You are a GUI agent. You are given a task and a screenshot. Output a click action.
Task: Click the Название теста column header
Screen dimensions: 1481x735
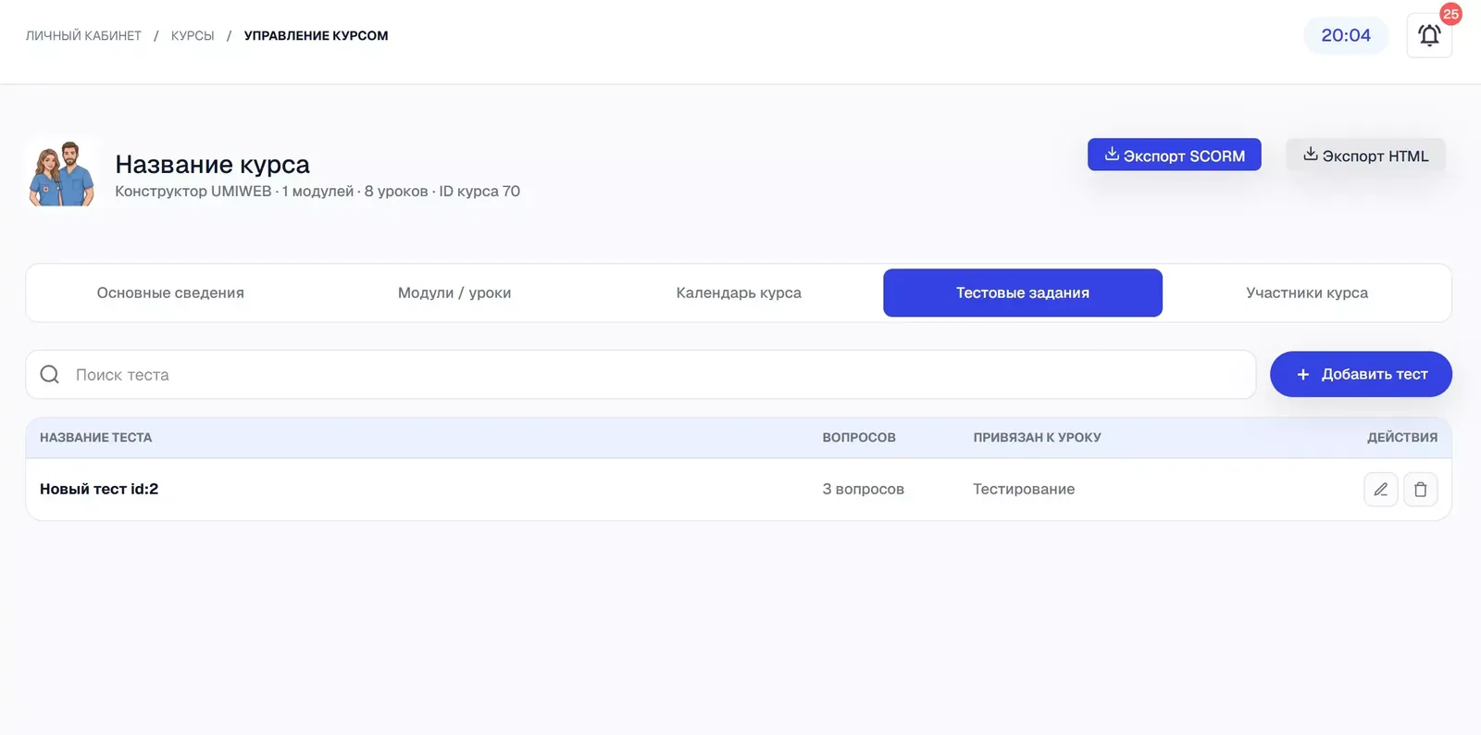96,438
